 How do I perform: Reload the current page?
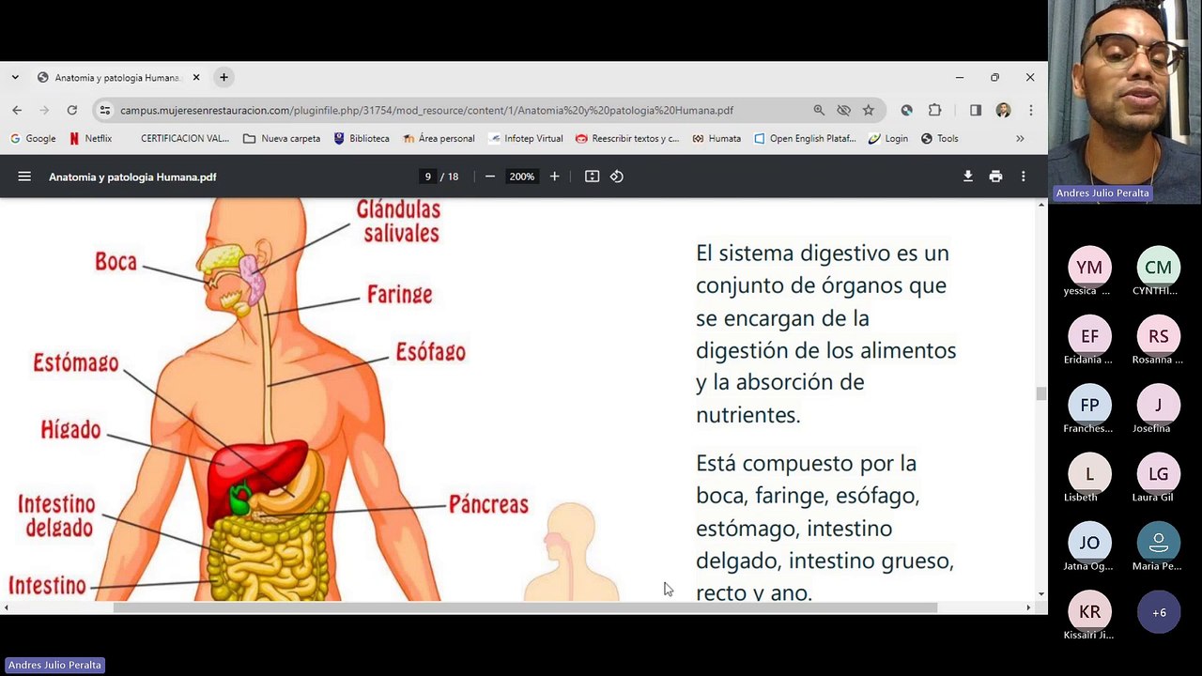tap(72, 110)
